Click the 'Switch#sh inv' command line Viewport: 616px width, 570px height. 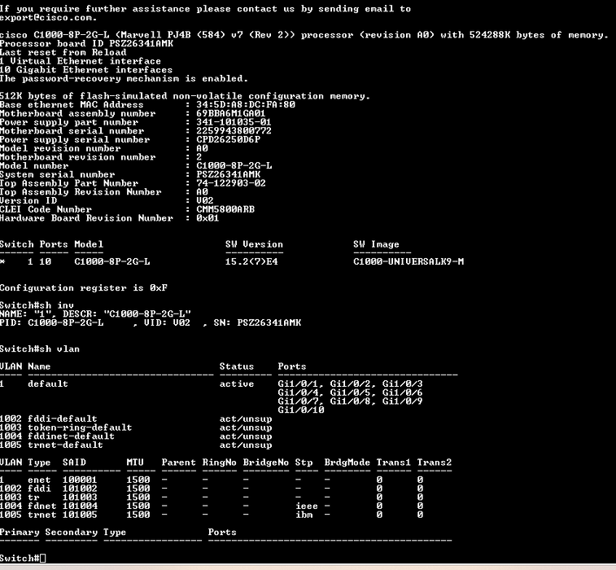(x=37, y=305)
